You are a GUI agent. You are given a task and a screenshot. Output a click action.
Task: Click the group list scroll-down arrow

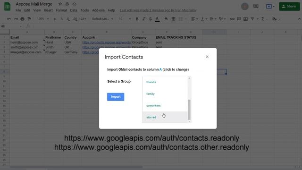(x=189, y=121)
